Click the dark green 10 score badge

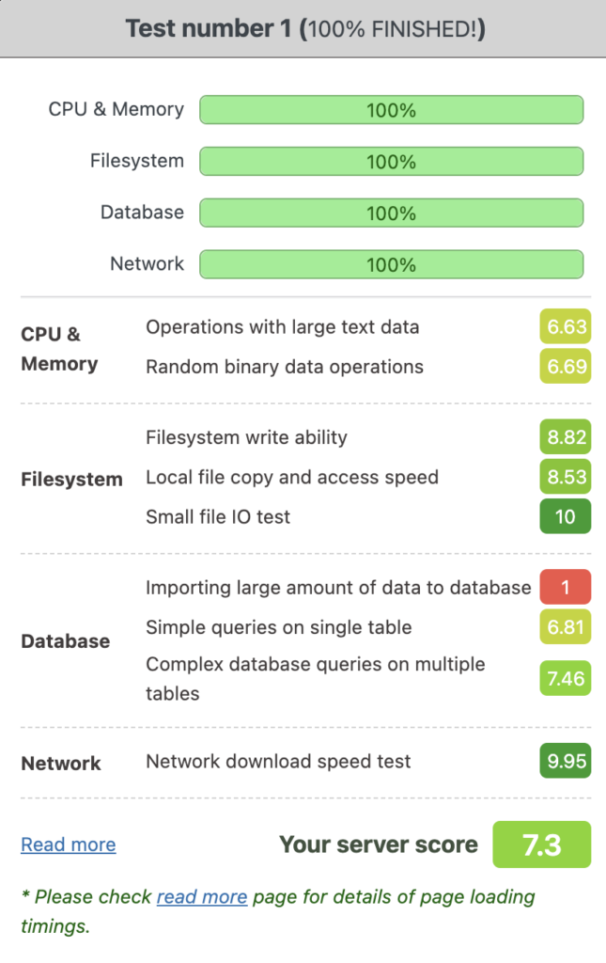[565, 516]
